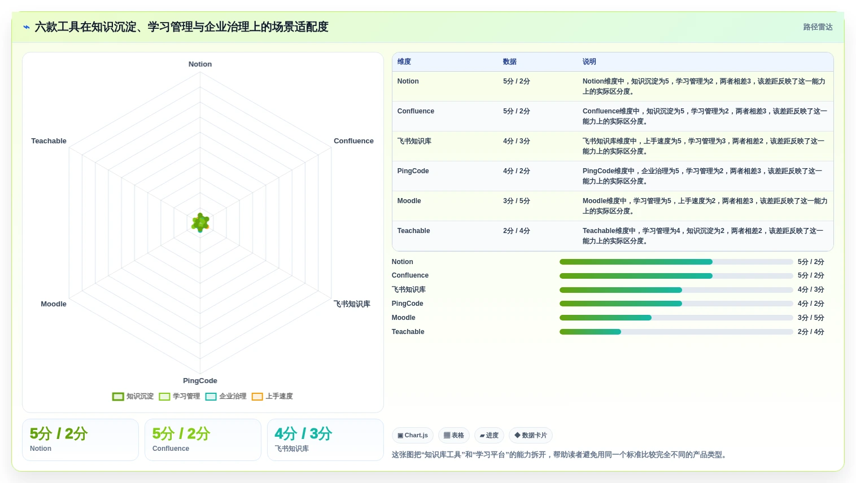Open the Confluence 5分 / 2分 stat card
The image size is (856, 483).
tap(203, 440)
